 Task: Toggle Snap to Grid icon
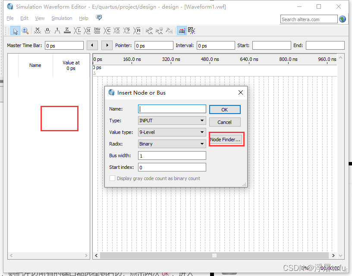click(x=182, y=31)
